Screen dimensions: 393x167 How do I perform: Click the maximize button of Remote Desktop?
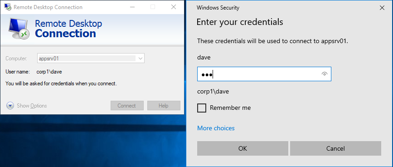point(153,7)
